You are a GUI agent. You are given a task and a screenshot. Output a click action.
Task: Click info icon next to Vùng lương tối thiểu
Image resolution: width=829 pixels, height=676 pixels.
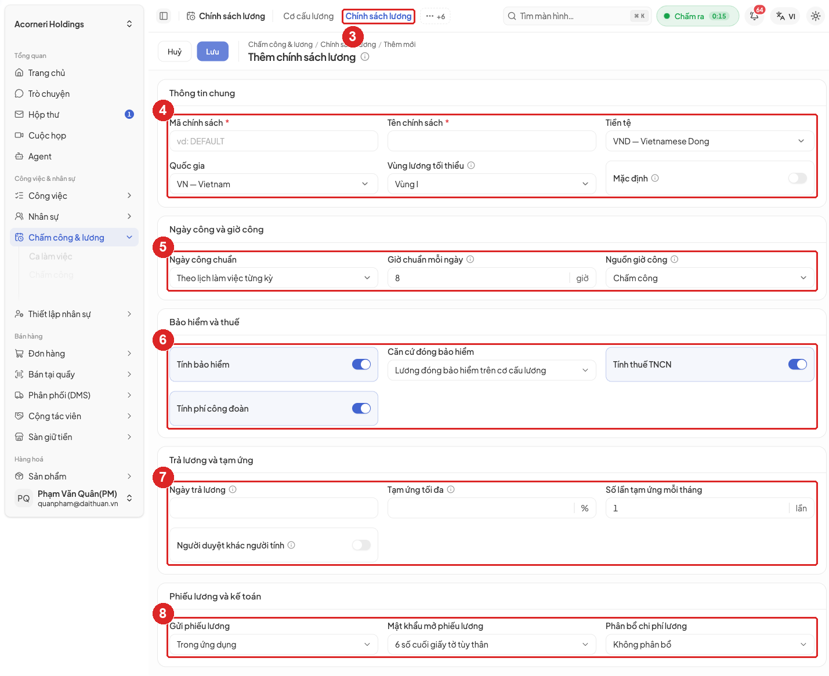click(471, 165)
